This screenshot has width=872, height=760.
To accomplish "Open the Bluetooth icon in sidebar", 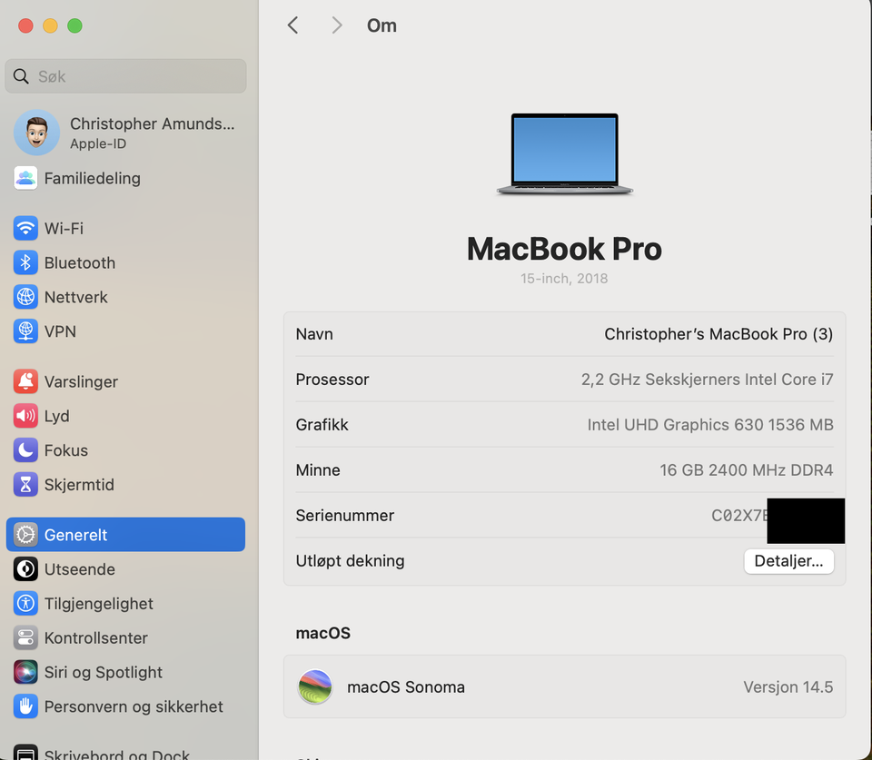I will [25, 262].
